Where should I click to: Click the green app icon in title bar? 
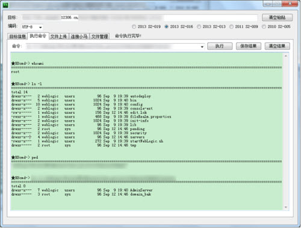click(5, 5)
